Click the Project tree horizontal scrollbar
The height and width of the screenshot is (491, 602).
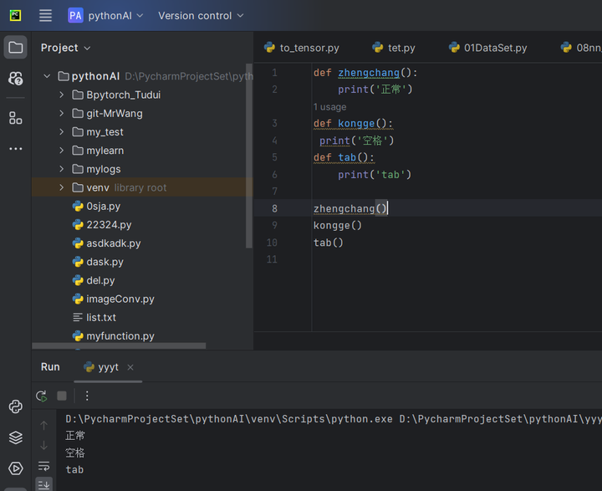pos(119,345)
